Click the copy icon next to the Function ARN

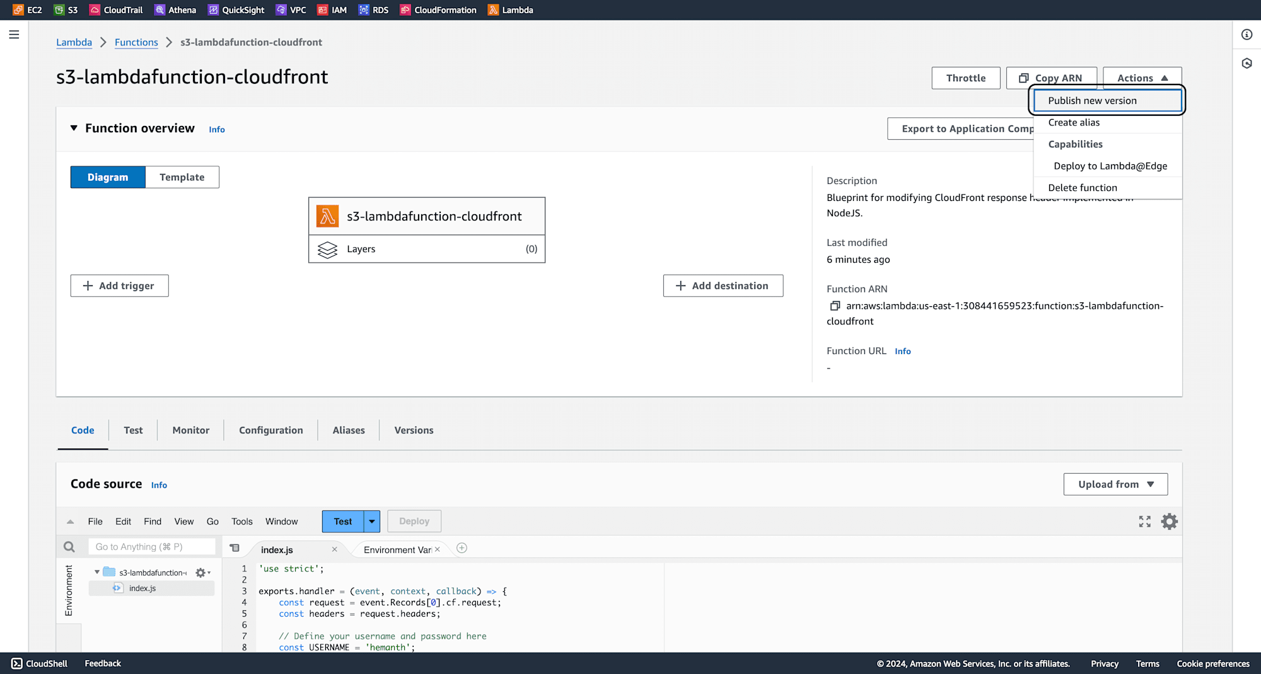835,306
